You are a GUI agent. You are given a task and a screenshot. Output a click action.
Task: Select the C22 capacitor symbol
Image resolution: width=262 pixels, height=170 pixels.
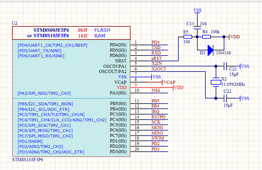click(225, 98)
